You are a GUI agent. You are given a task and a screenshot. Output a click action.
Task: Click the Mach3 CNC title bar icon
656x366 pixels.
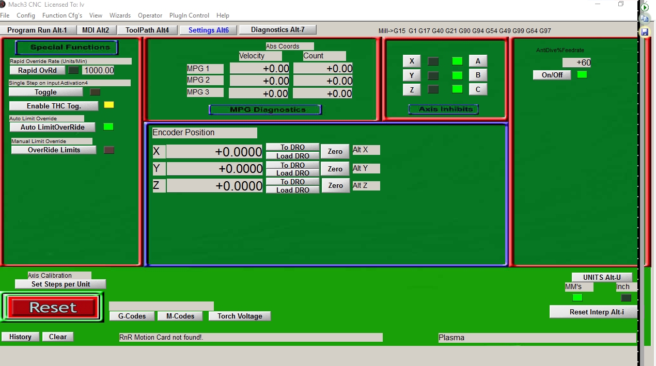pyautogui.click(x=4, y=4)
